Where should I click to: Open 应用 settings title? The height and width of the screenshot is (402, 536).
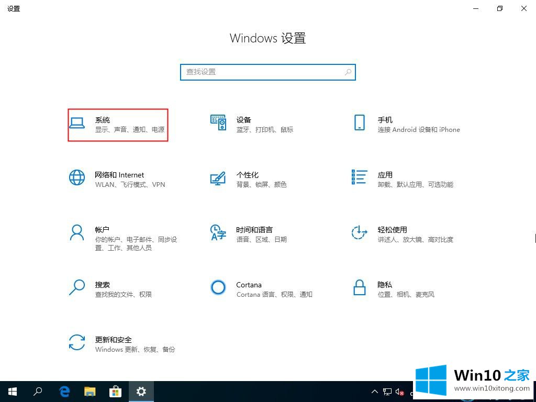pos(385,175)
